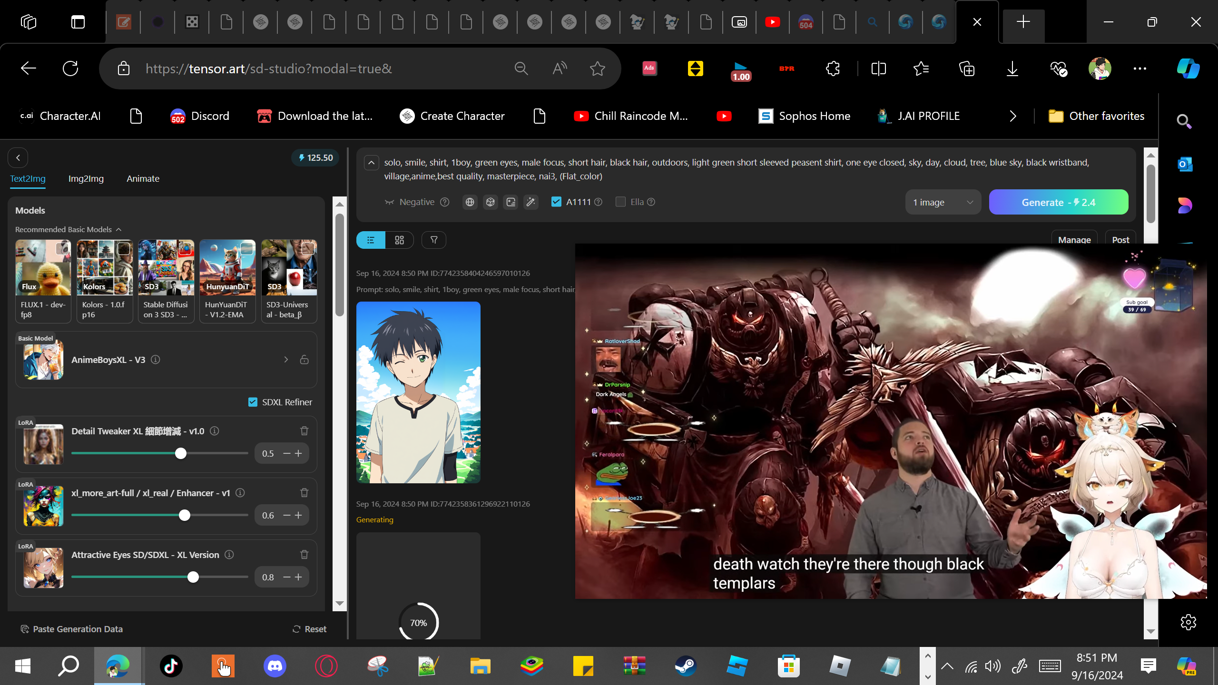Image resolution: width=1218 pixels, height=685 pixels.
Task: Enable the Ella checkbox
Action: 620,202
